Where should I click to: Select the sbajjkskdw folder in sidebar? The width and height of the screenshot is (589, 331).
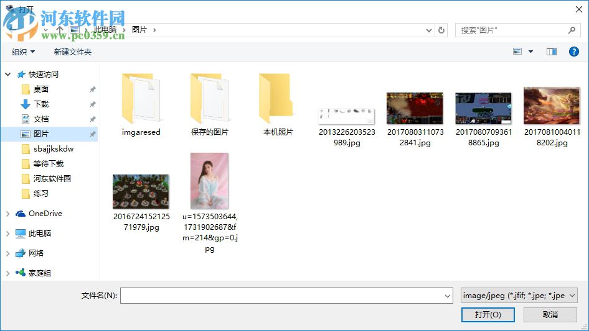pos(54,149)
